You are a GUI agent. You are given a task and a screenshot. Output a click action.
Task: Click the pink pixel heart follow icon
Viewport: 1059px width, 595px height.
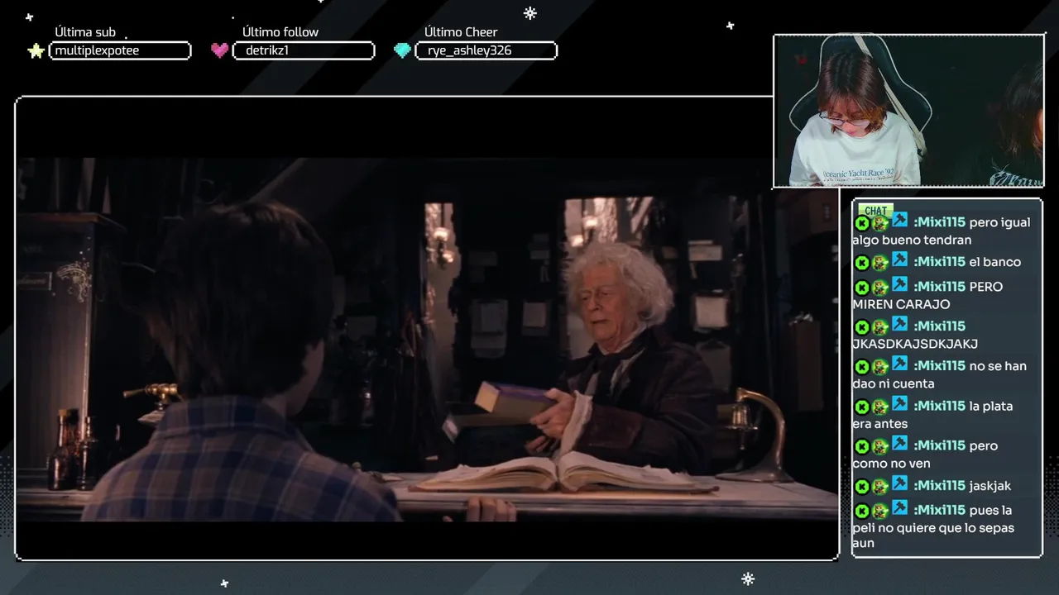click(219, 50)
